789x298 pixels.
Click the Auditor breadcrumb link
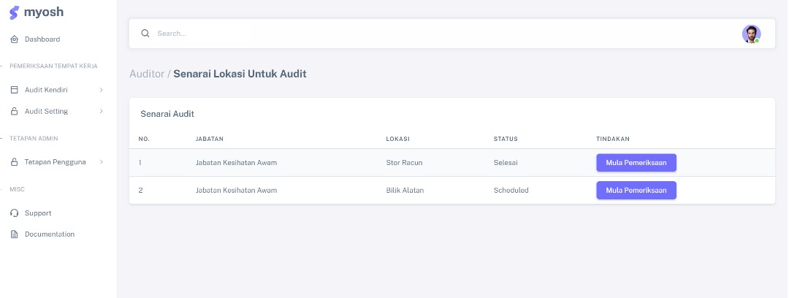click(x=146, y=74)
